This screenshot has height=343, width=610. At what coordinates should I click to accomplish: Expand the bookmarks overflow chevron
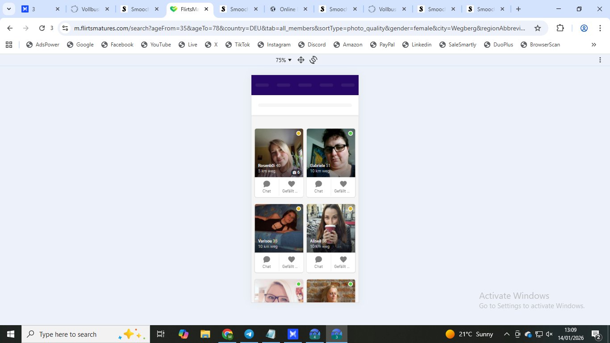[593, 45]
